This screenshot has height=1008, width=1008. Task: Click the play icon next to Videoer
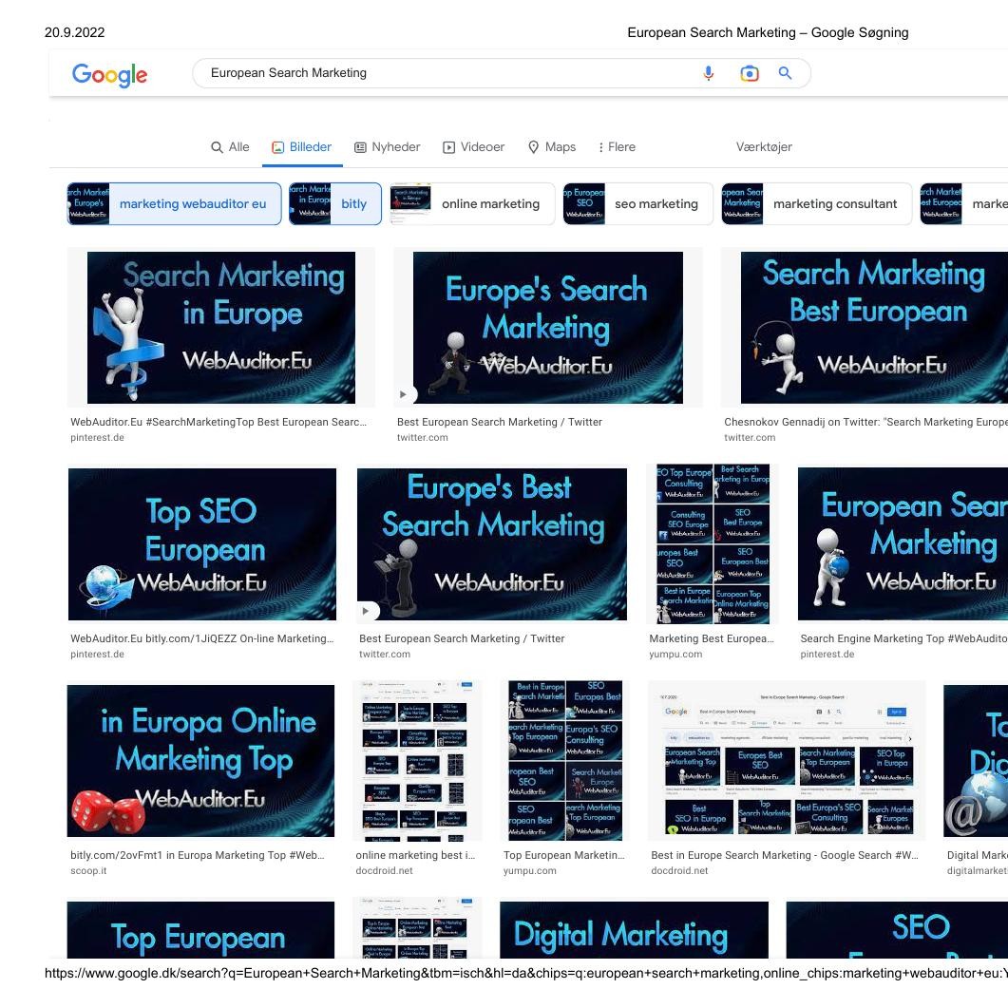447,147
